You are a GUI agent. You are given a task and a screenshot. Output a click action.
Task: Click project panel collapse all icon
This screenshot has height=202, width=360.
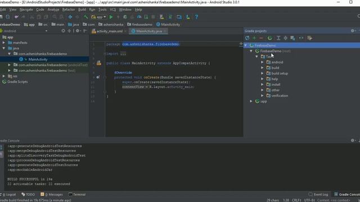[x=69, y=31]
